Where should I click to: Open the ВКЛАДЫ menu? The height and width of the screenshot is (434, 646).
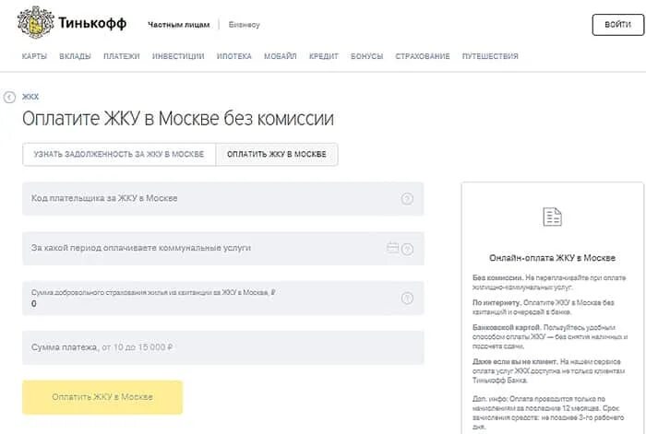tap(75, 56)
